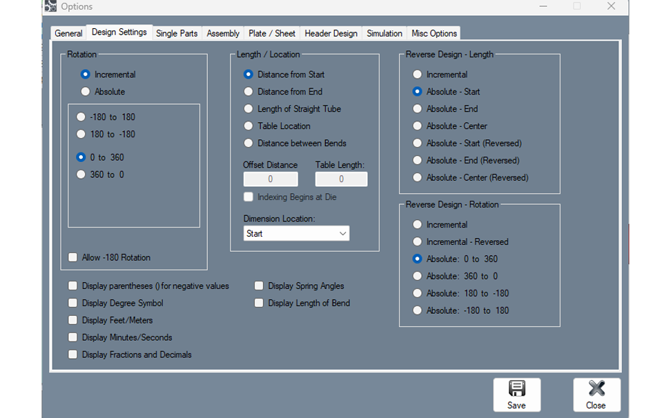Viewport: 671px width, 418px height.
Task: Select Distance from Start option
Action: click(x=284, y=74)
